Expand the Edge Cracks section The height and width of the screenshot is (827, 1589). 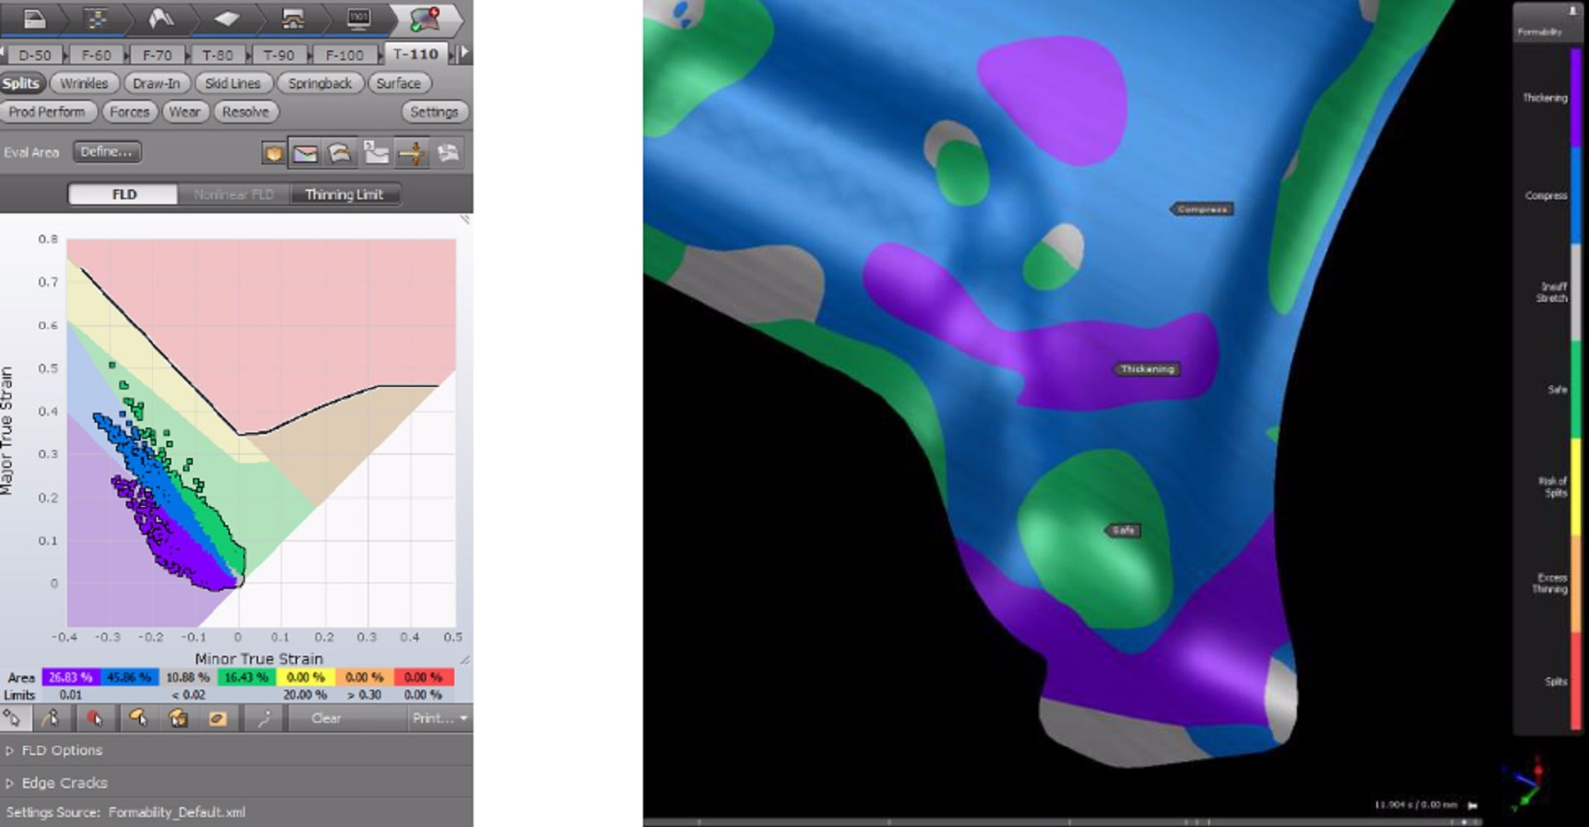(x=56, y=782)
